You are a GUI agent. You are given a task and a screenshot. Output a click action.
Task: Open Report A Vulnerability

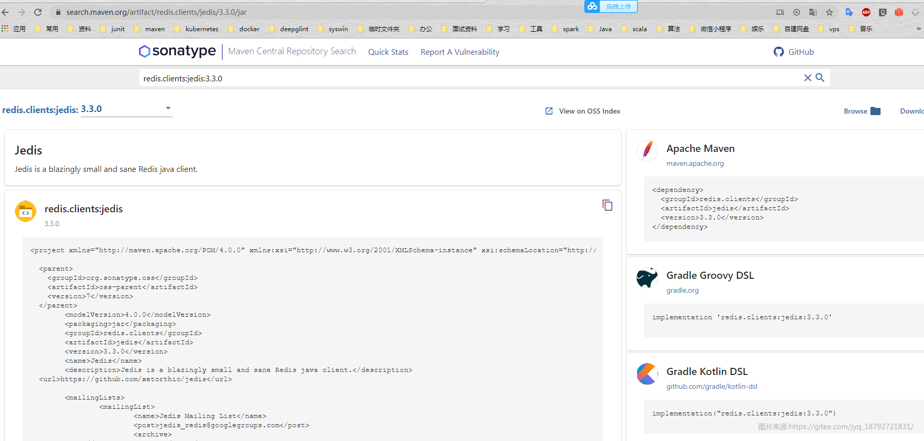tap(460, 52)
